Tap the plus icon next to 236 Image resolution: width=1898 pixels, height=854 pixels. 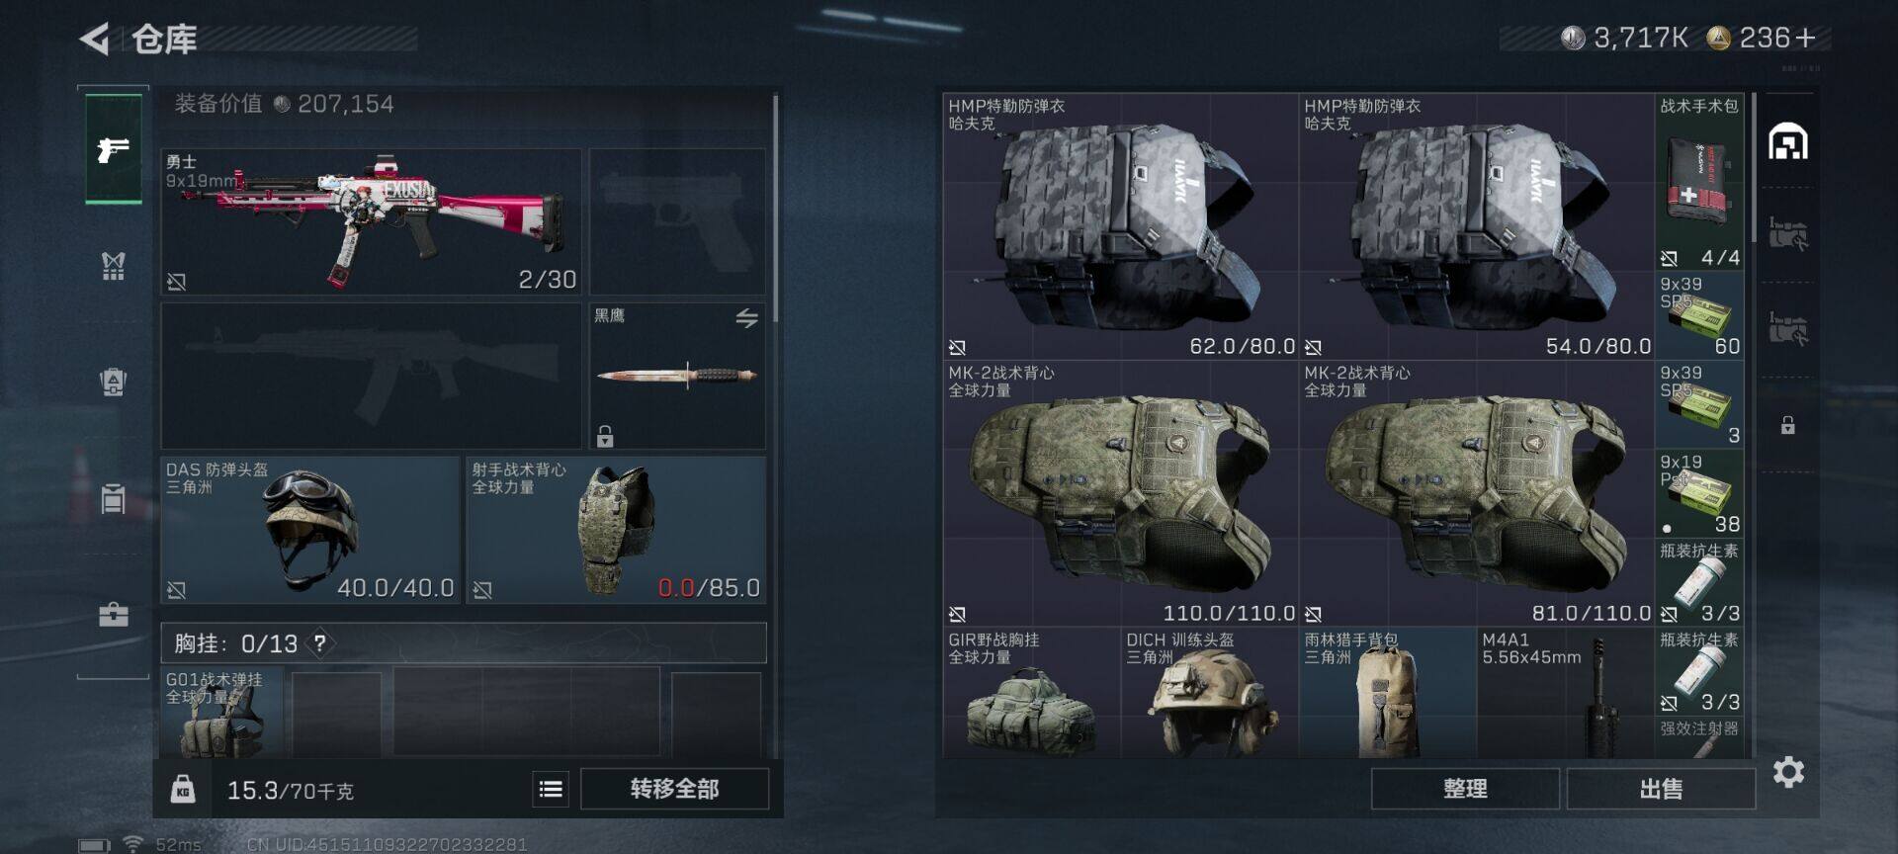[1805, 38]
